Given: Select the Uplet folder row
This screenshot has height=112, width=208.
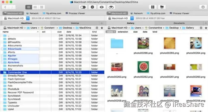Looking at the screenshot, I should (52, 109).
